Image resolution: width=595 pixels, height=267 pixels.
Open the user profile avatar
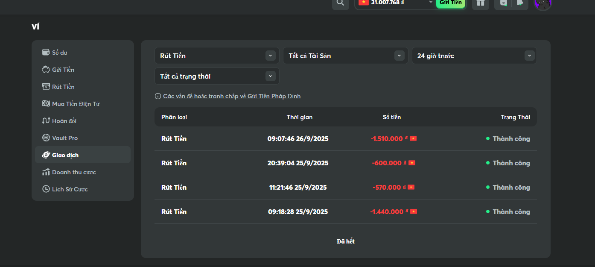click(543, 3)
